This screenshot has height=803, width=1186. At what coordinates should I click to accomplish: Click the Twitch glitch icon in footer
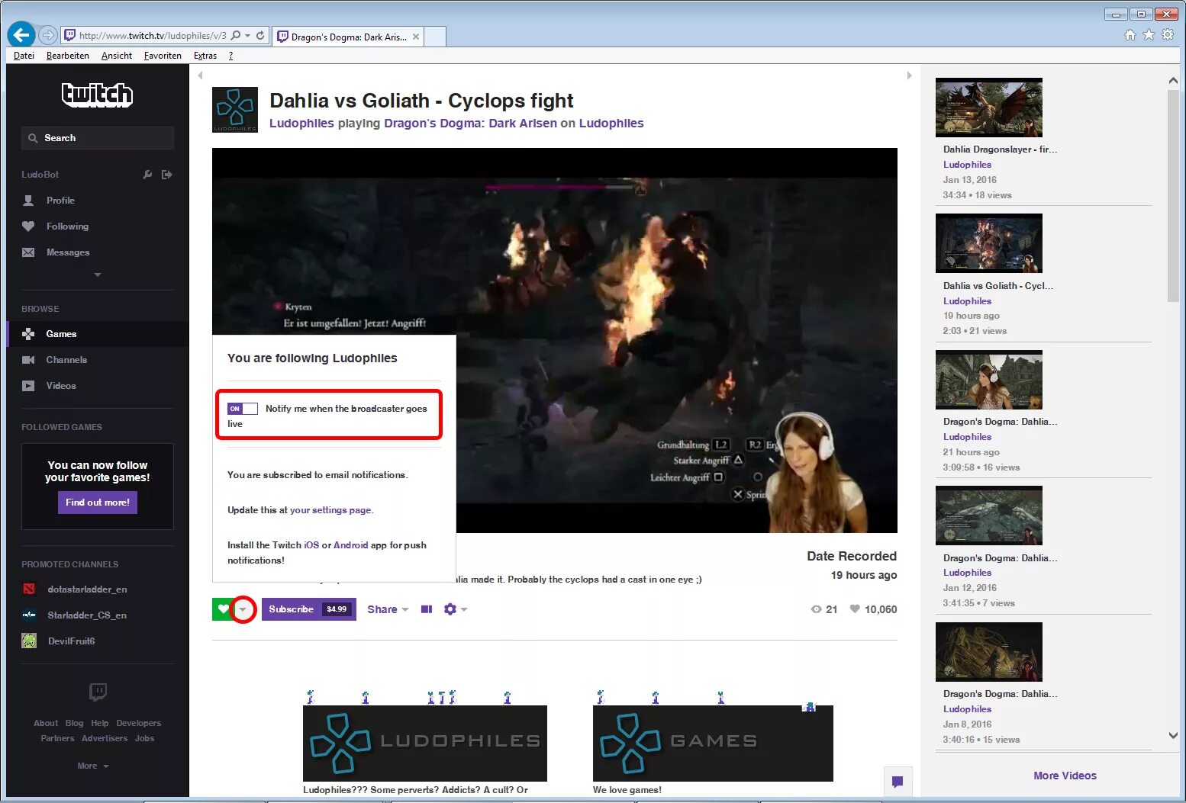(x=98, y=692)
